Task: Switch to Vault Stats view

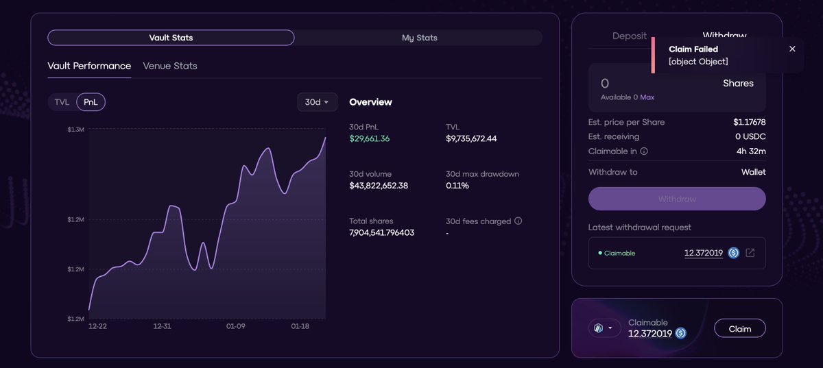Action: [171, 38]
